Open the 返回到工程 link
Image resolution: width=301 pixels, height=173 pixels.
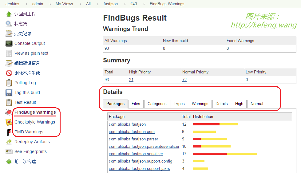[25, 14]
